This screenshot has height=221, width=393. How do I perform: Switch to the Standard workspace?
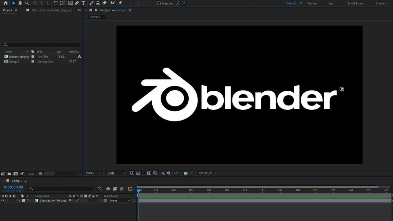381,3
